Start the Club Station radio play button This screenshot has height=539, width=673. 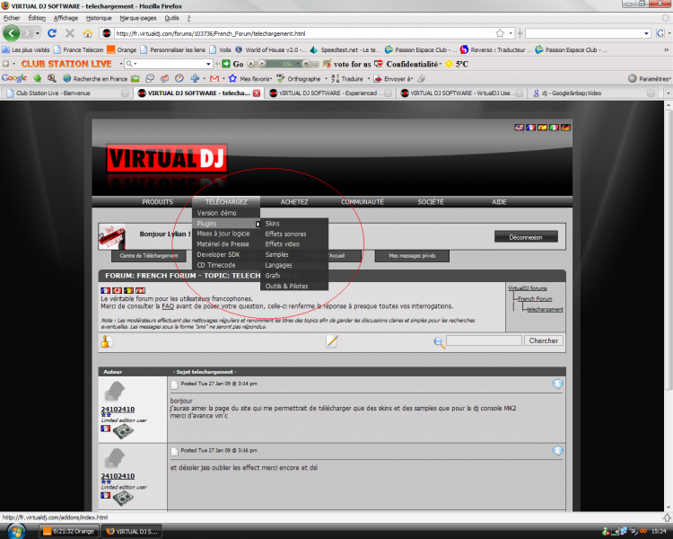[261, 64]
